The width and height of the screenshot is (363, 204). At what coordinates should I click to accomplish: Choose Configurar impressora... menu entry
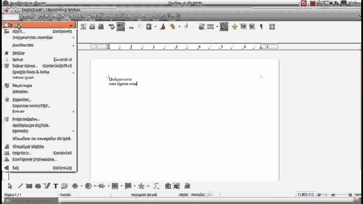click(x=39, y=159)
